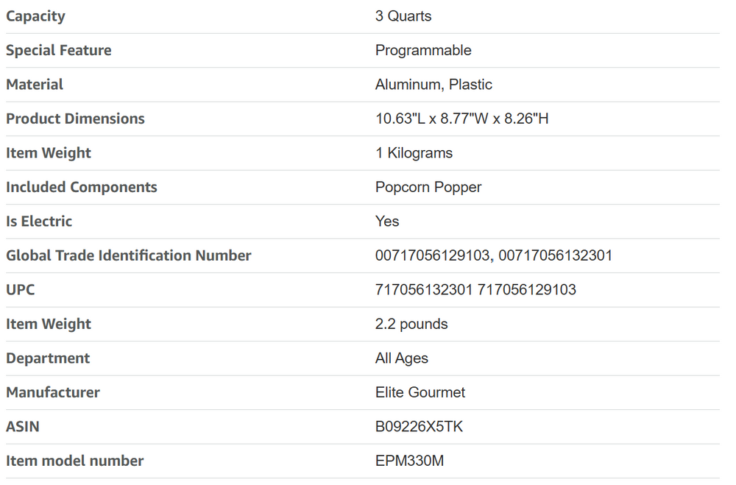Click the "2.2 pounds" weight value
The image size is (736, 485).
tap(411, 324)
